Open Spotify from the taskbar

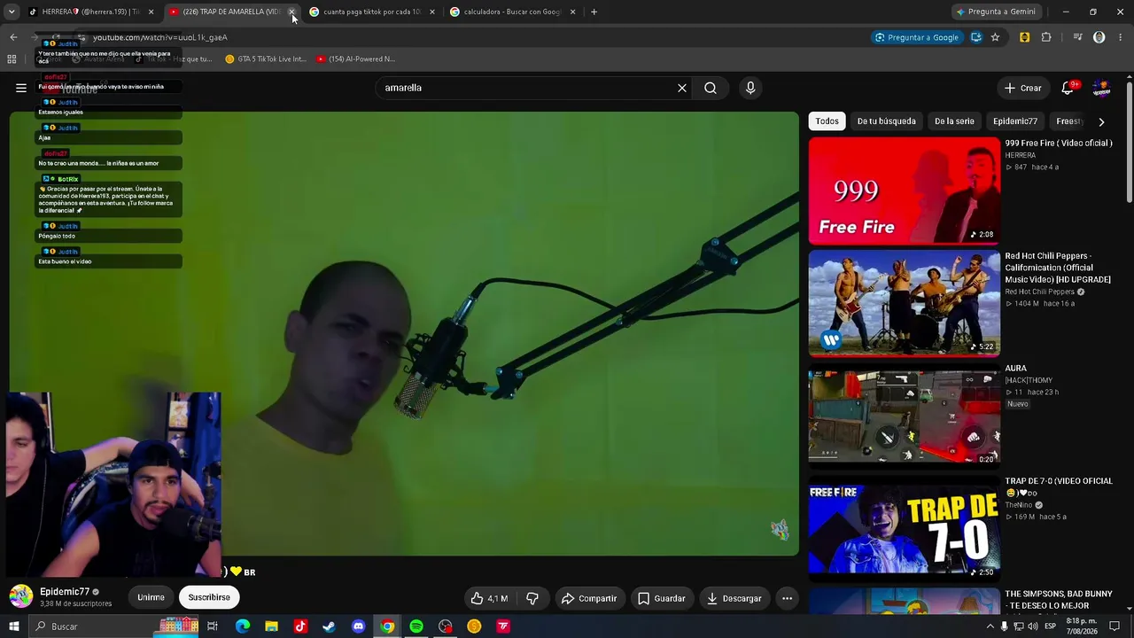click(x=416, y=626)
